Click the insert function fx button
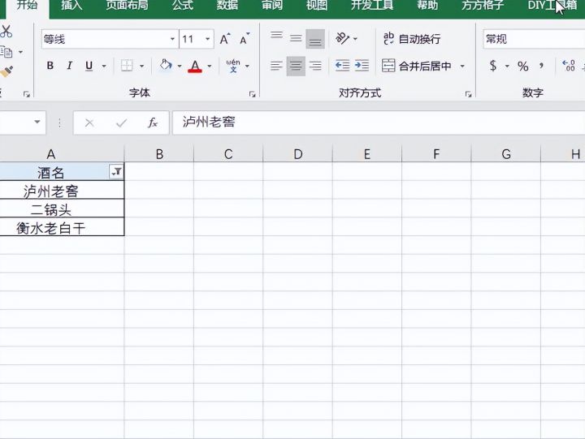 [153, 123]
